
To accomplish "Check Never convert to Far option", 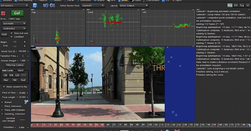I will pyautogui.click(x=4, y=86).
